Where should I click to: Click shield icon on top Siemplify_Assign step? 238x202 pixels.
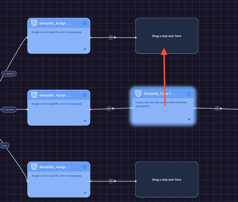pyautogui.click(x=34, y=23)
